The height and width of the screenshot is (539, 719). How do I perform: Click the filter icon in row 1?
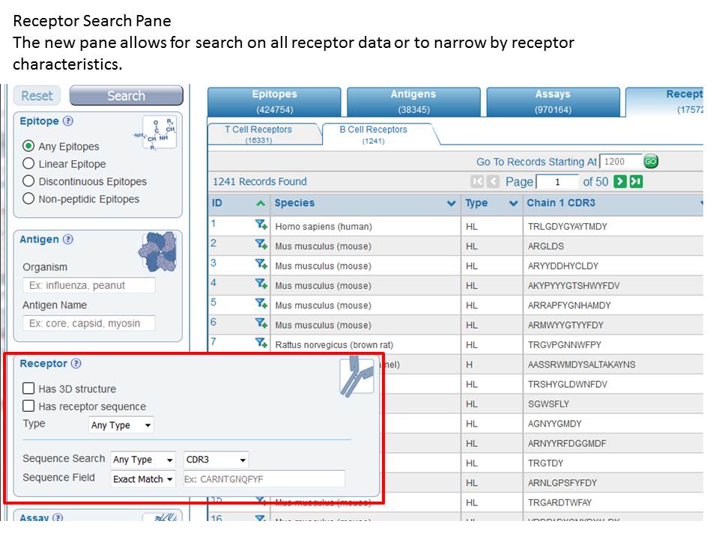coord(261,225)
